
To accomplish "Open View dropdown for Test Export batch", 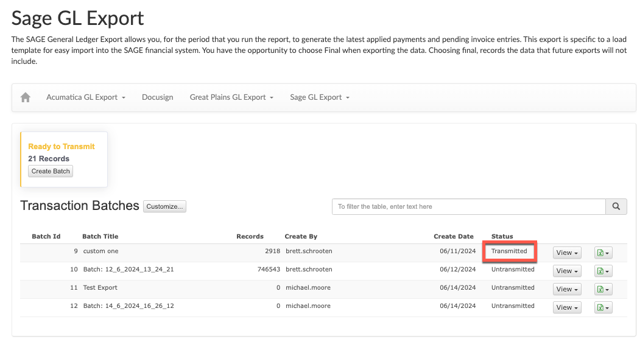I will click(567, 290).
